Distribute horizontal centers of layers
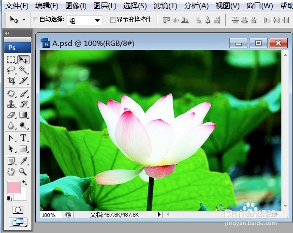The height and width of the screenshot is (233, 293). click(277, 20)
